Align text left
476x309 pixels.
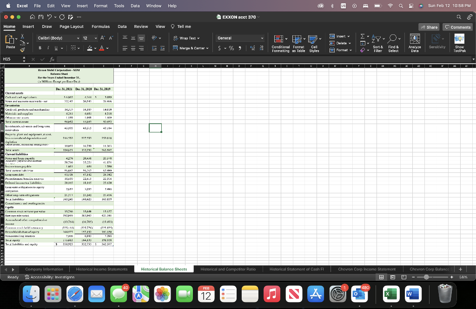pyautogui.click(x=125, y=48)
